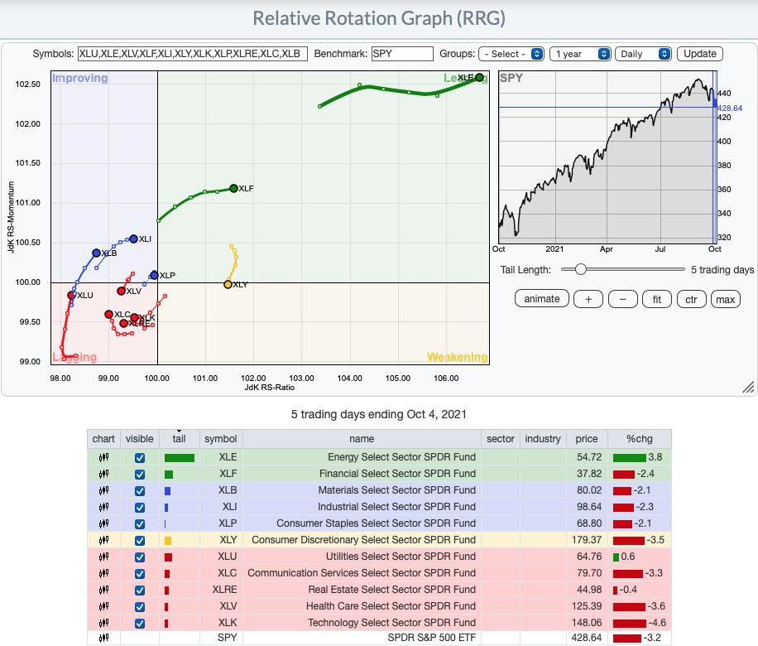Start the animate button
The height and width of the screenshot is (646, 758).
pos(542,299)
